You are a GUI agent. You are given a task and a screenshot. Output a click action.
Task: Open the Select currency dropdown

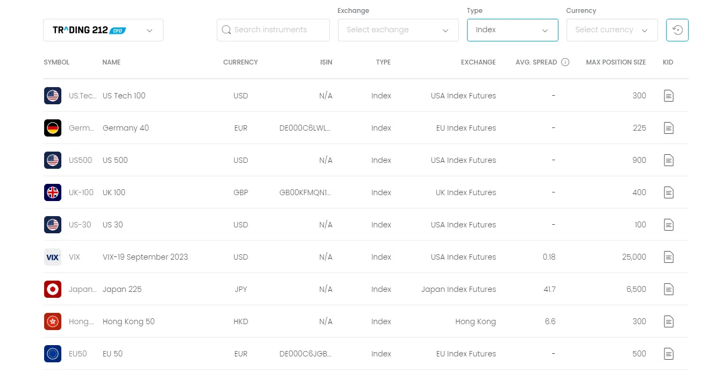pos(612,30)
